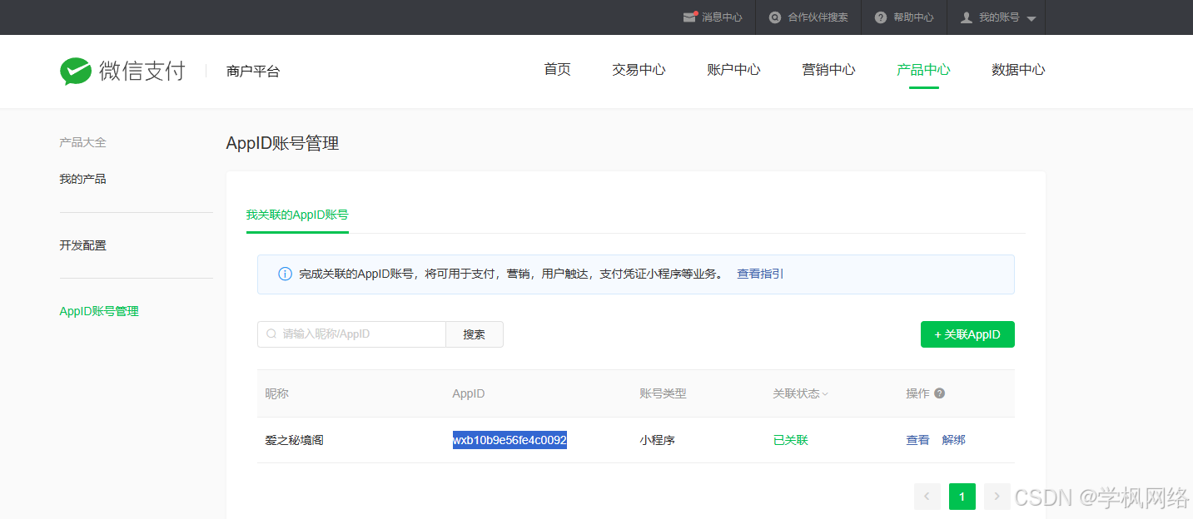1193x519 pixels.
Task: Open the 交易中心 navigation tab
Action: click(x=639, y=70)
